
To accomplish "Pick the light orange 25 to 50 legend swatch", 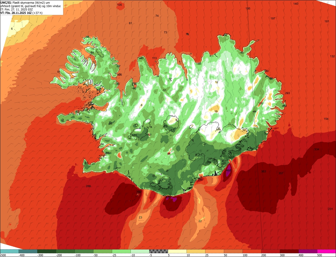I will coord(214,251).
